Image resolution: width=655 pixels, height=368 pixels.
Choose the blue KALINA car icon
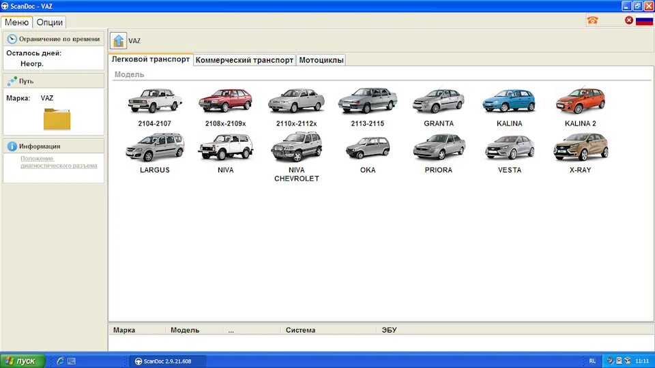pyautogui.click(x=509, y=101)
